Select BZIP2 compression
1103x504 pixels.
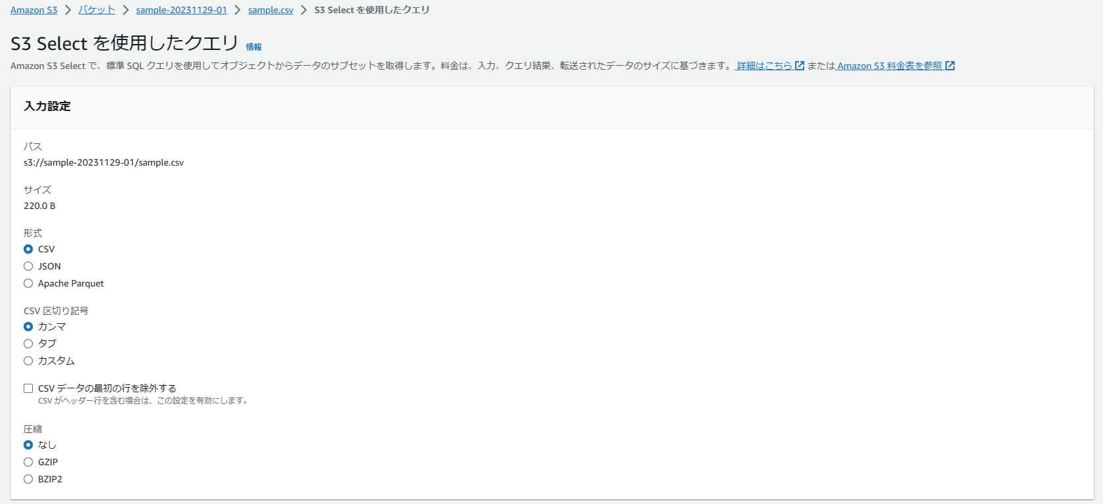(28, 479)
